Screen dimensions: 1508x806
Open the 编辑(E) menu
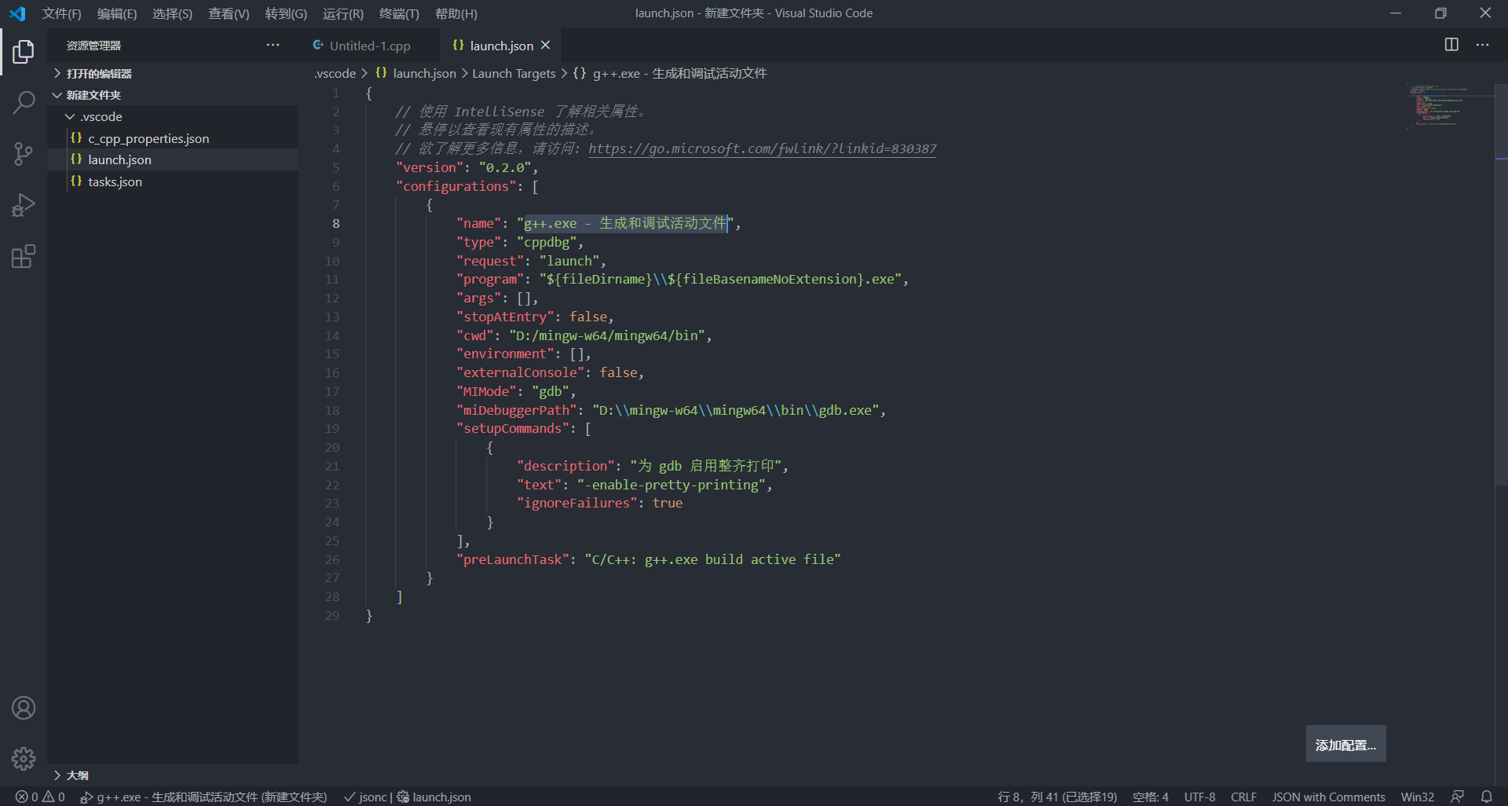pyautogui.click(x=116, y=13)
